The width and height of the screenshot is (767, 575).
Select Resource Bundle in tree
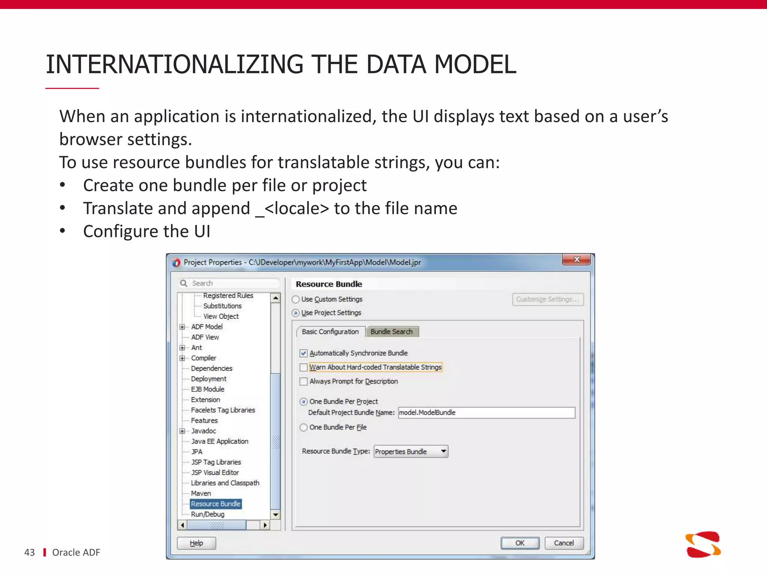(x=216, y=504)
